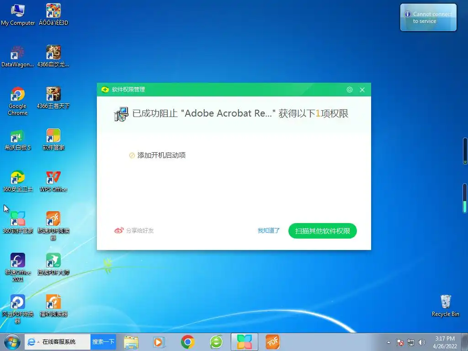Open the 4366血饮龙 game shortcut
The image size is (468, 351).
[x=53, y=57]
